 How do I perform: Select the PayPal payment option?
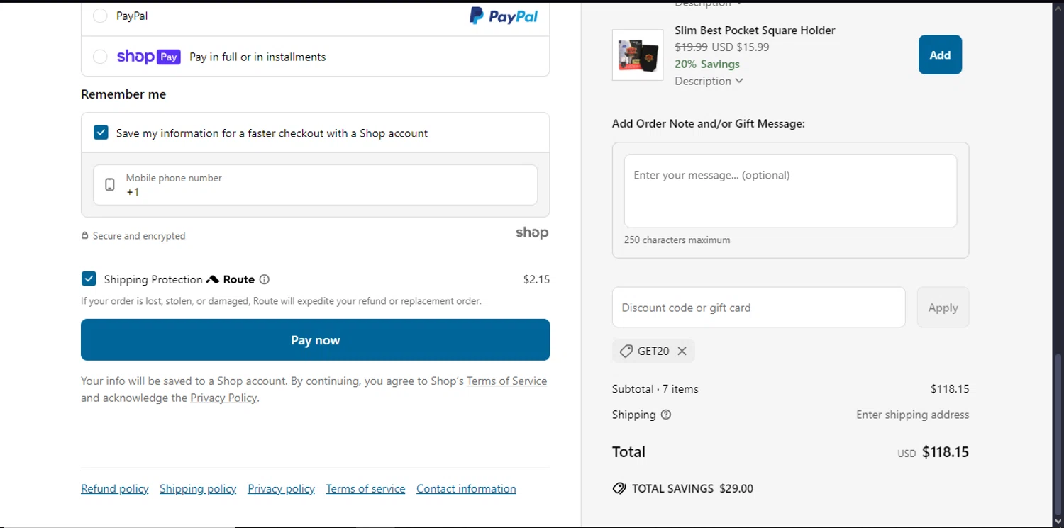click(x=101, y=16)
